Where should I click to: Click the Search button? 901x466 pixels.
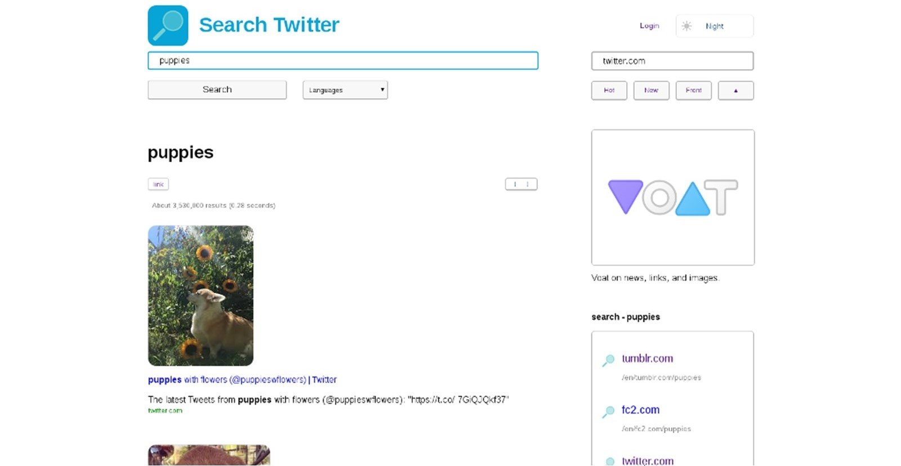pos(217,89)
